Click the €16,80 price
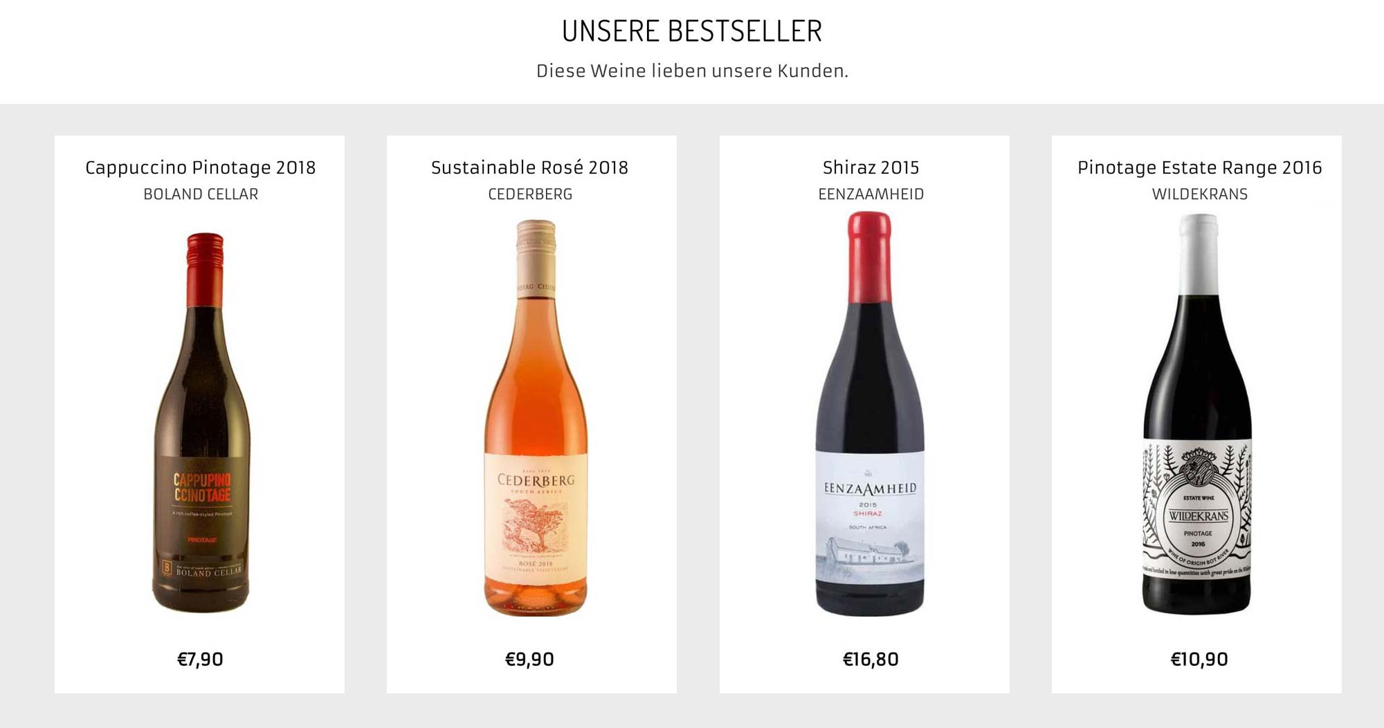 (871, 659)
